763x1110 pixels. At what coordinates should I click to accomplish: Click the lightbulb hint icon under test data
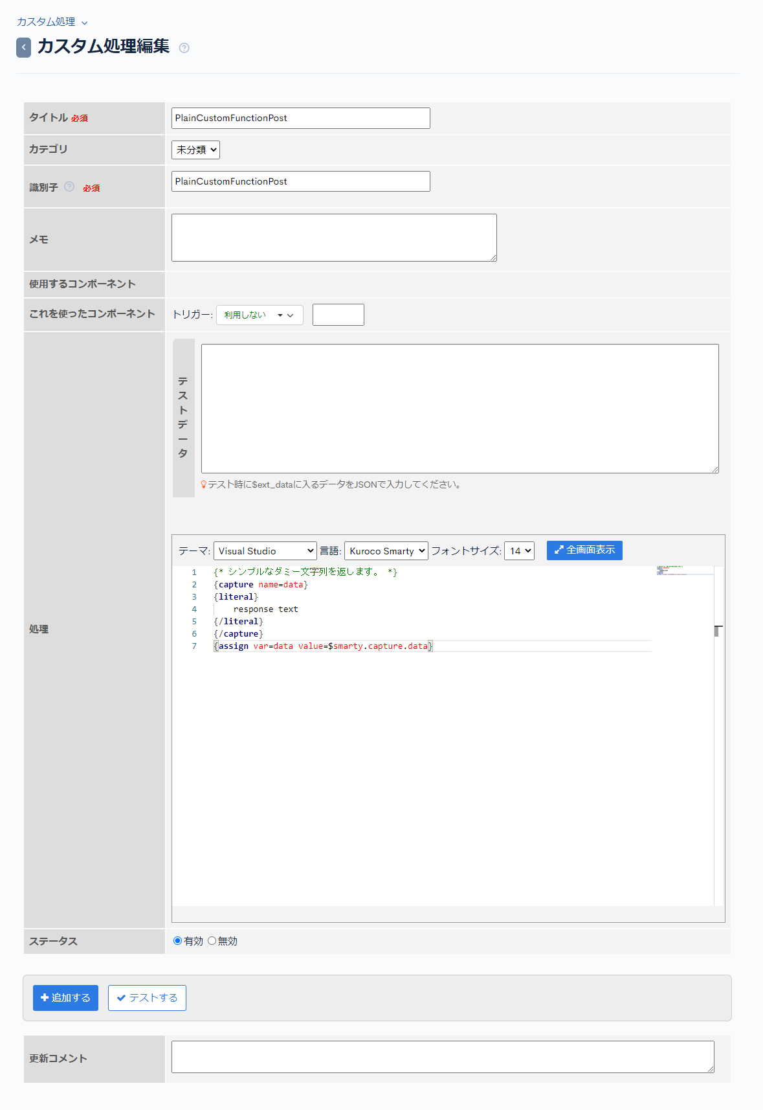[204, 484]
